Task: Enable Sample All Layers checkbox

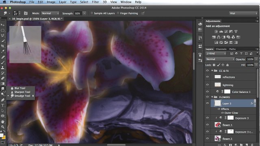Action: [x=92, y=13]
